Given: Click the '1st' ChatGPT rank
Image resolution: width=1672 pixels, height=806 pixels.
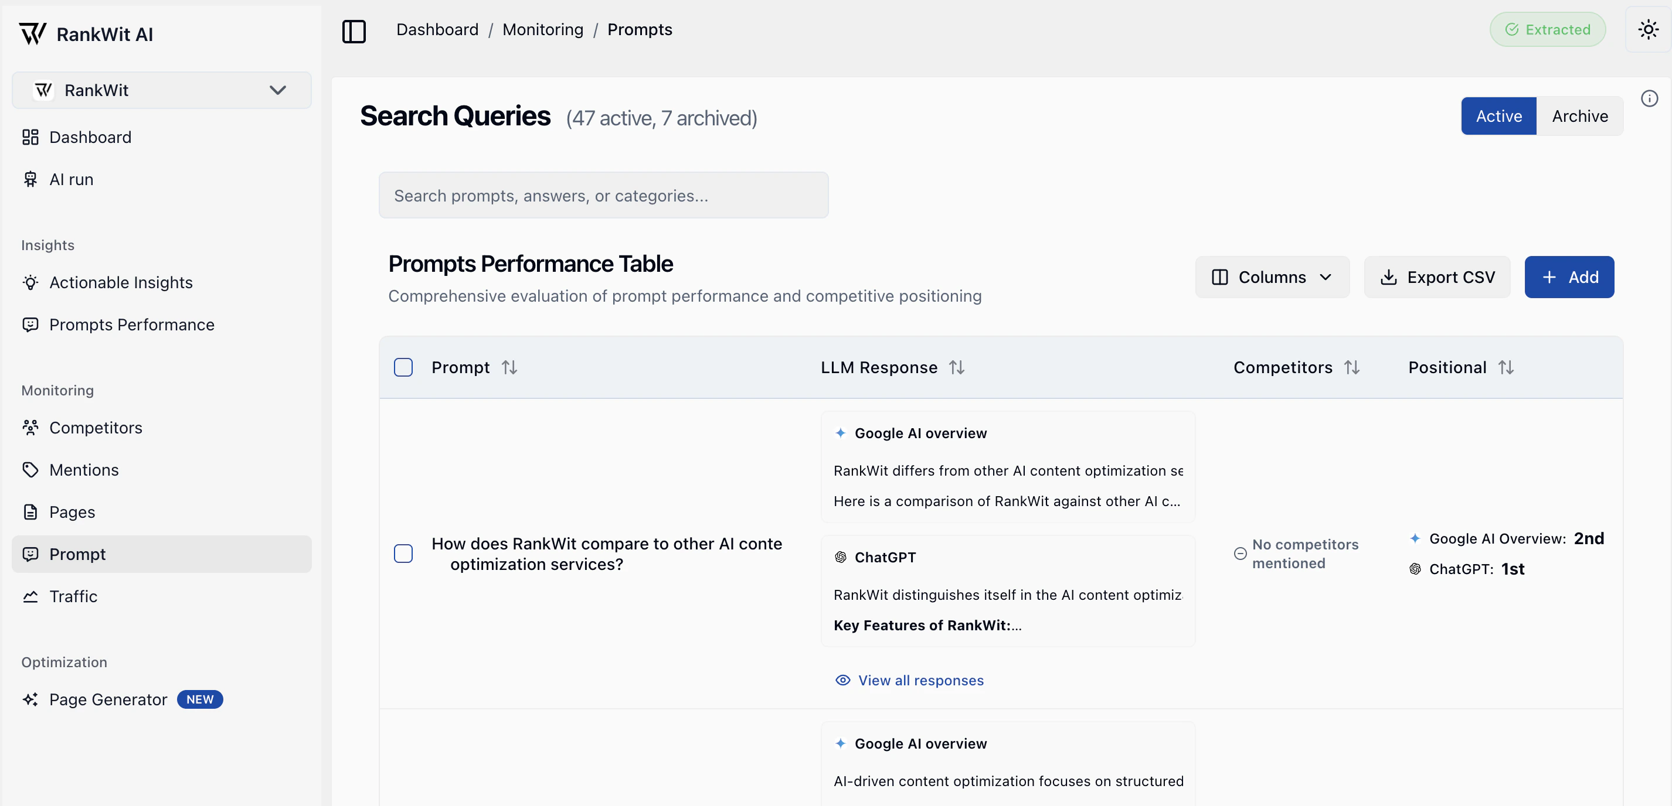Looking at the screenshot, I should (1513, 569).
